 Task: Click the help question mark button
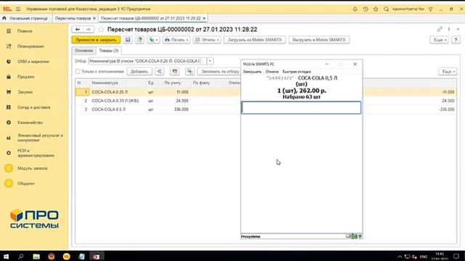(x=456, y=40)
